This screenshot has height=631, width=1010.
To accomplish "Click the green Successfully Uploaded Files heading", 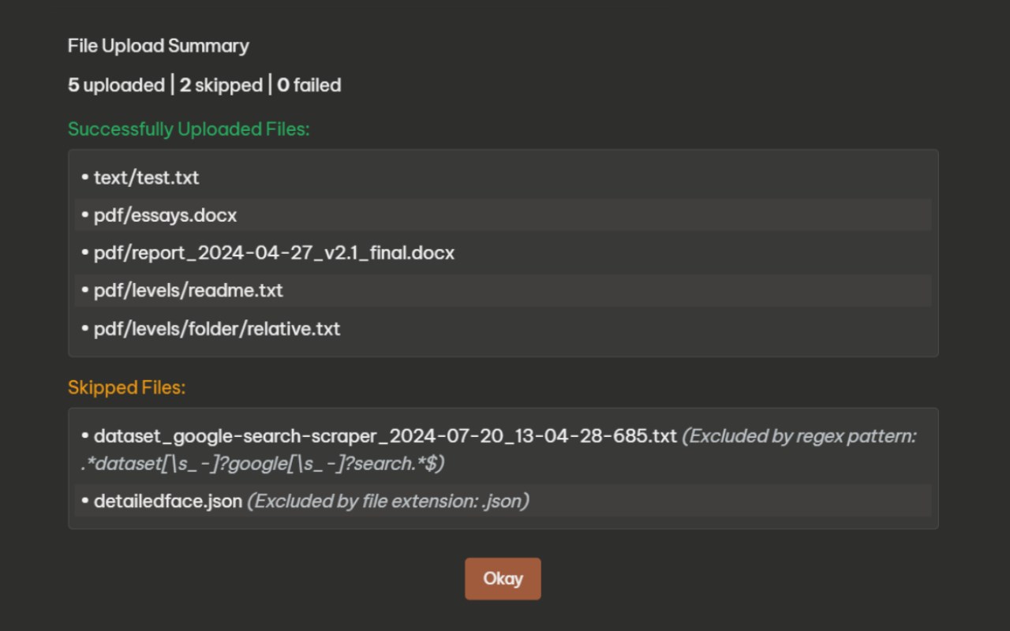I will tap(189, 129).
